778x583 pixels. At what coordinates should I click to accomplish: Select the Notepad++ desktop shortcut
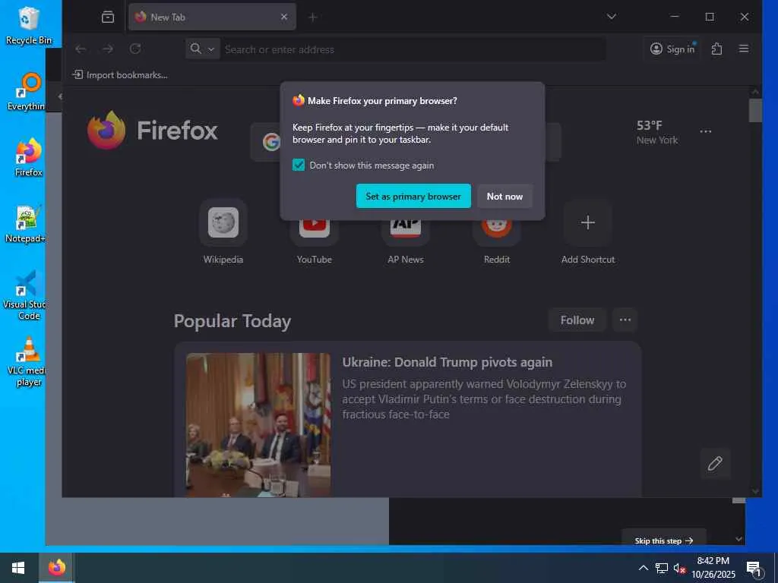pos(26,224)
